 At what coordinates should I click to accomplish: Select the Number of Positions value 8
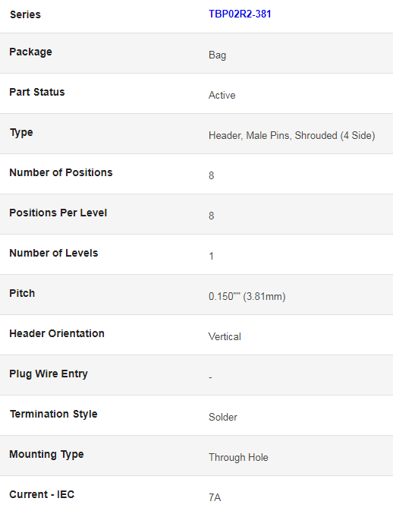pos(211,175)
